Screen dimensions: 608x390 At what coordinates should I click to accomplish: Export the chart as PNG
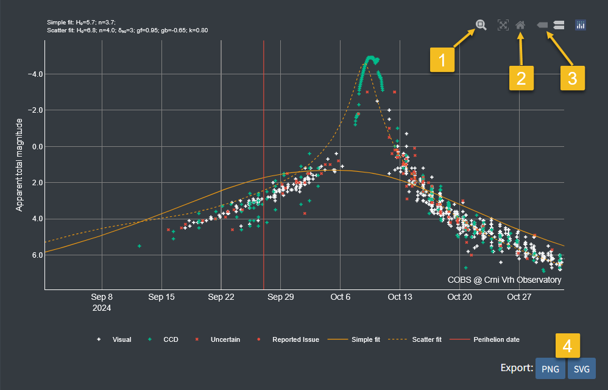pyautogui.click(x=550, y=368)
